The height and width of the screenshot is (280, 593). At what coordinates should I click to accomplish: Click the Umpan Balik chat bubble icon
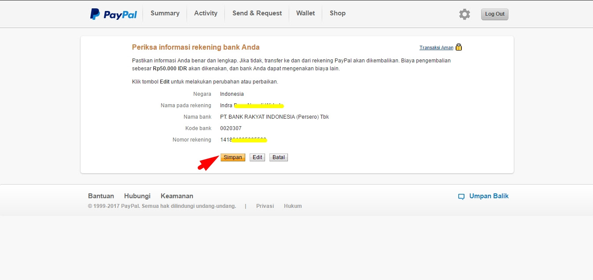[461, 196]
